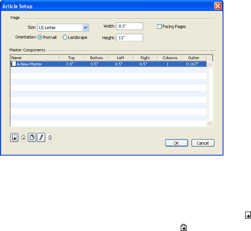Click the Right margin value 0.5"
Viewport: 251px width, 231px height.
point(143,64)
